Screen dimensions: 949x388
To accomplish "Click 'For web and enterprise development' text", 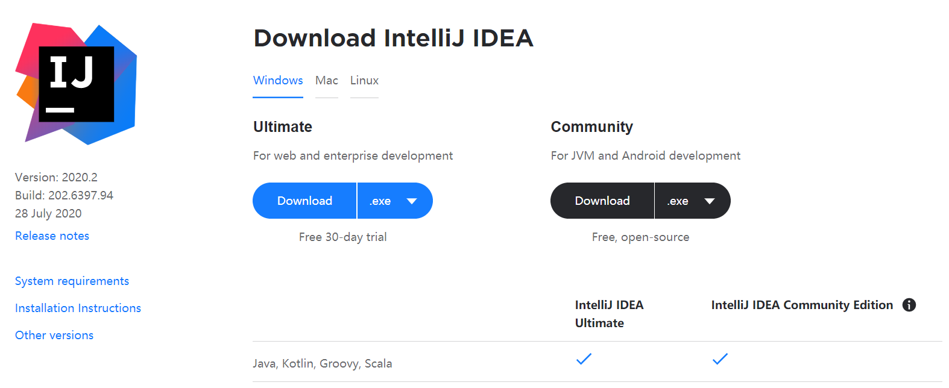I will tap(353, 155).
